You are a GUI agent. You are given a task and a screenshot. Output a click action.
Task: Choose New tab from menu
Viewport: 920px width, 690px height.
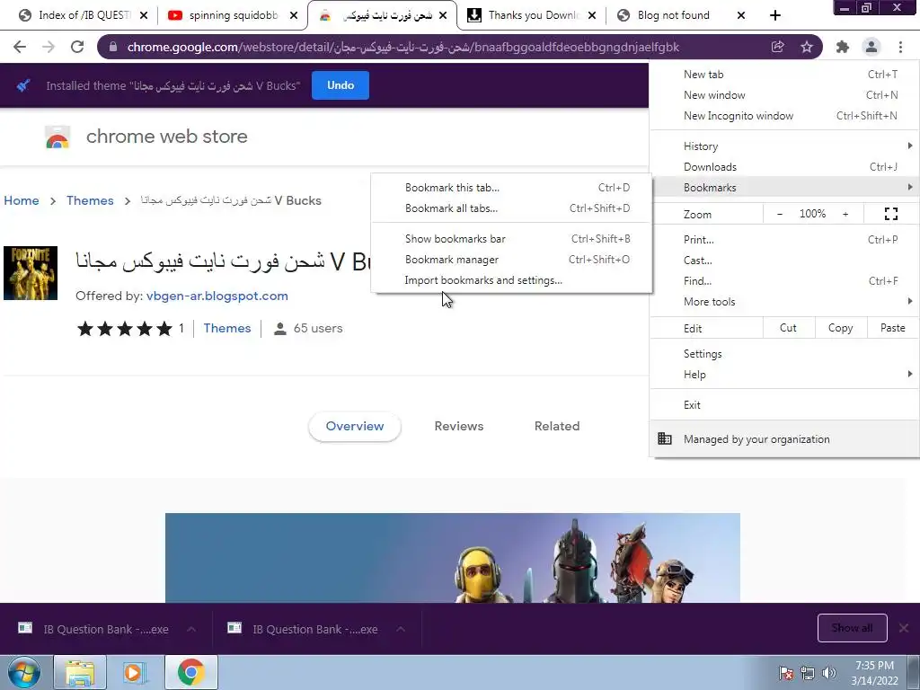tap(784, 75)
